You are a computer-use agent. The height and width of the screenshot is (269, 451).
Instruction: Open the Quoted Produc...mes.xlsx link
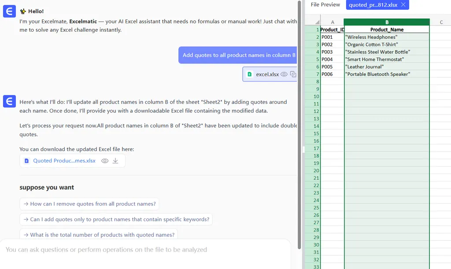[x=64, y=161]
